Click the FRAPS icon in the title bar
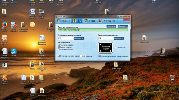This screenshot has width=179, height=100. point(56,17)
